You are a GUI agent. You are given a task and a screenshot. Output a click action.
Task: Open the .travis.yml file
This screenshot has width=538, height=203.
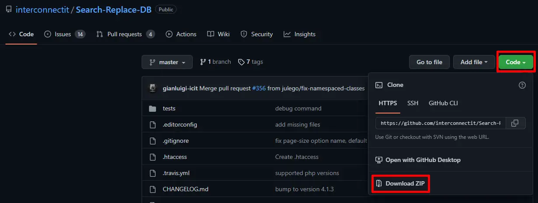coord(176,173)
